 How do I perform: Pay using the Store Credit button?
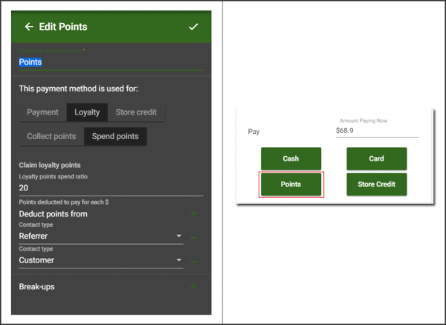(x=376, y=184)
